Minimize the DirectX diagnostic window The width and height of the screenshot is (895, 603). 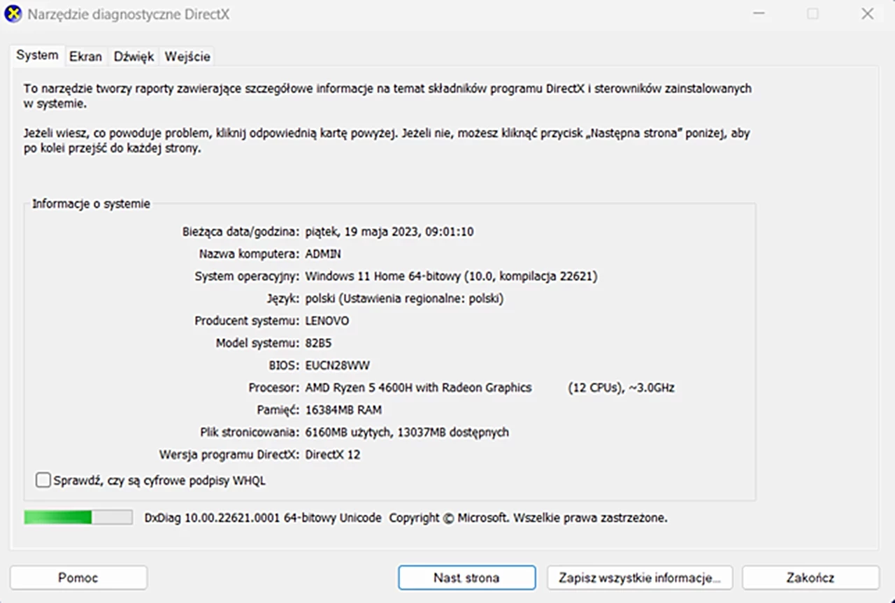coord(759,14)
